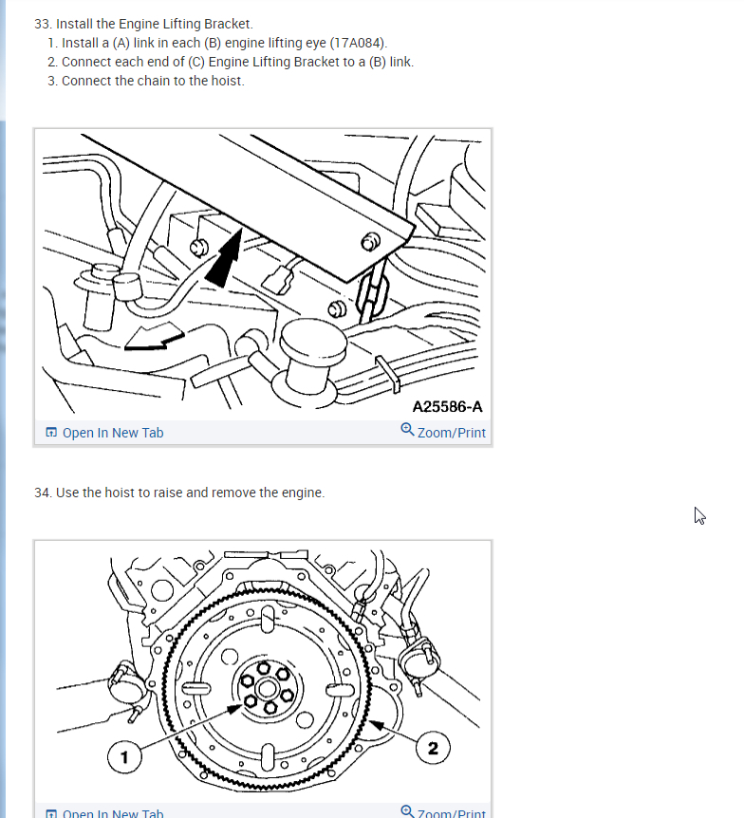Click Open In New Tab text under flywheel diagram
The width and height of the screenshot is (744, 818).
tap(113, 813)
